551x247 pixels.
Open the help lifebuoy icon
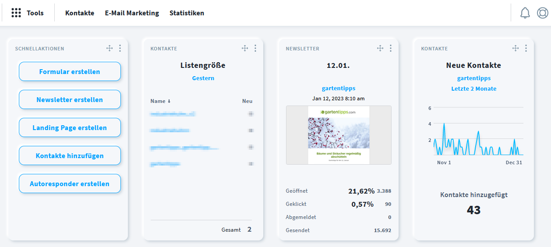(x=542, y=13)
